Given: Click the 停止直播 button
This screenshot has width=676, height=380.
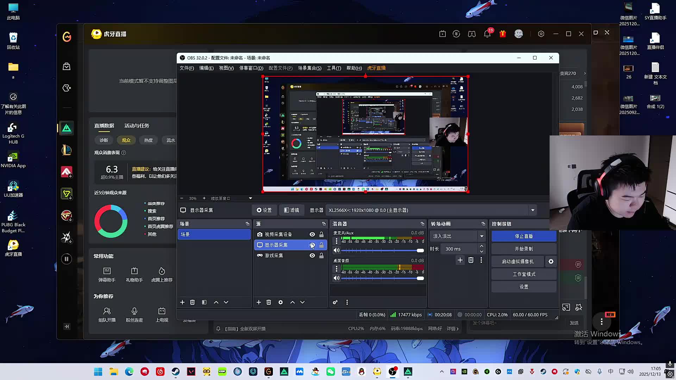Looking at the screenshot, I should (x=524, y=236).
